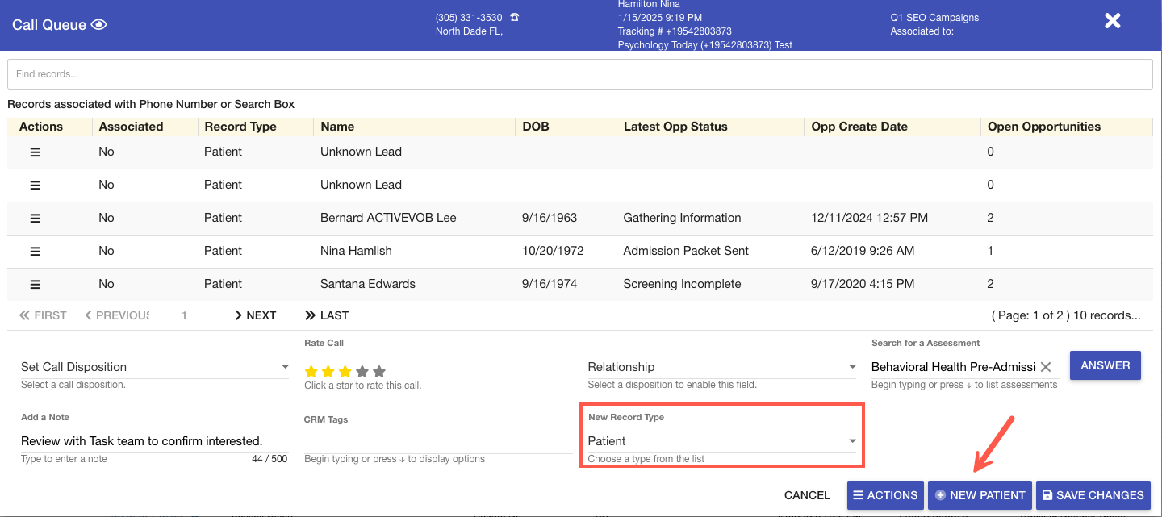Open actions menu for Bernard ACTIVEVOB Lee
This screenshot has width=1162, height=517.
tap(36, 218)
